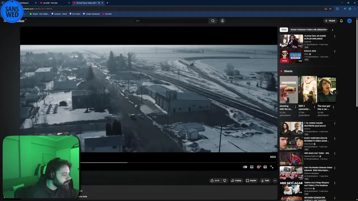Select Rotten Tomatoes Trailers adlı yükleyiciden chip
Image resolution: width=358 pixels, height=201 pixels.
[x=309, y=30]
